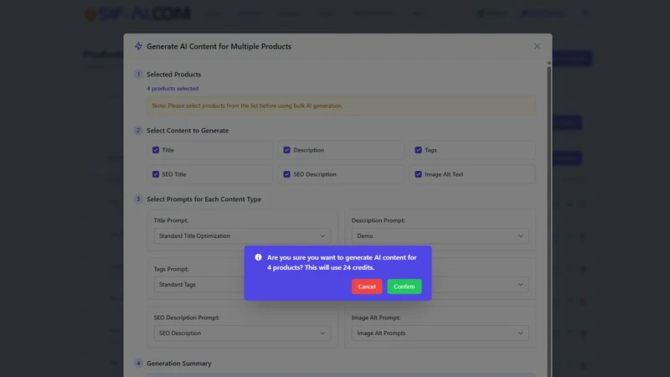Click the 'Selected Products' heading
This screenshot has width=670, height=377.
point(173,75)
